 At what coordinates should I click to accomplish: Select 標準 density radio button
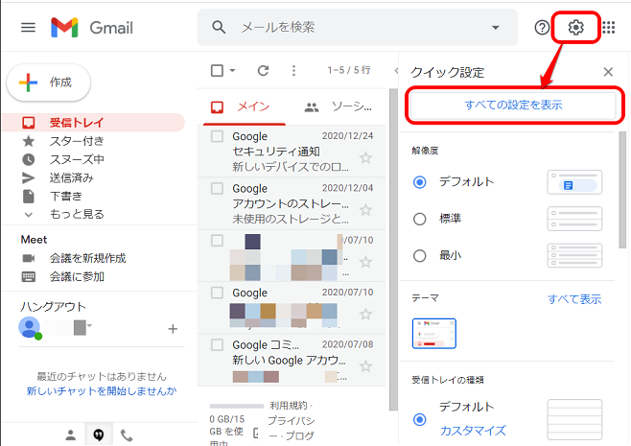click(x=419, y=219)
